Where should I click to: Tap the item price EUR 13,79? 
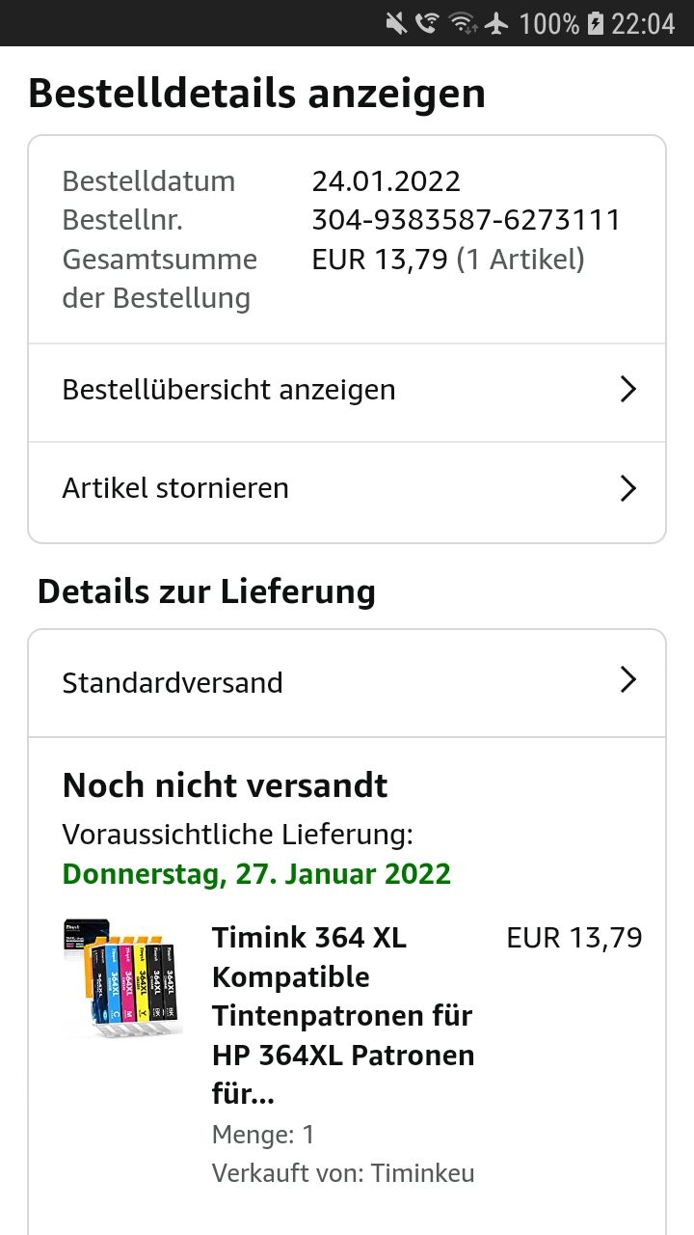pyautogui.click(x=574, y=938)
